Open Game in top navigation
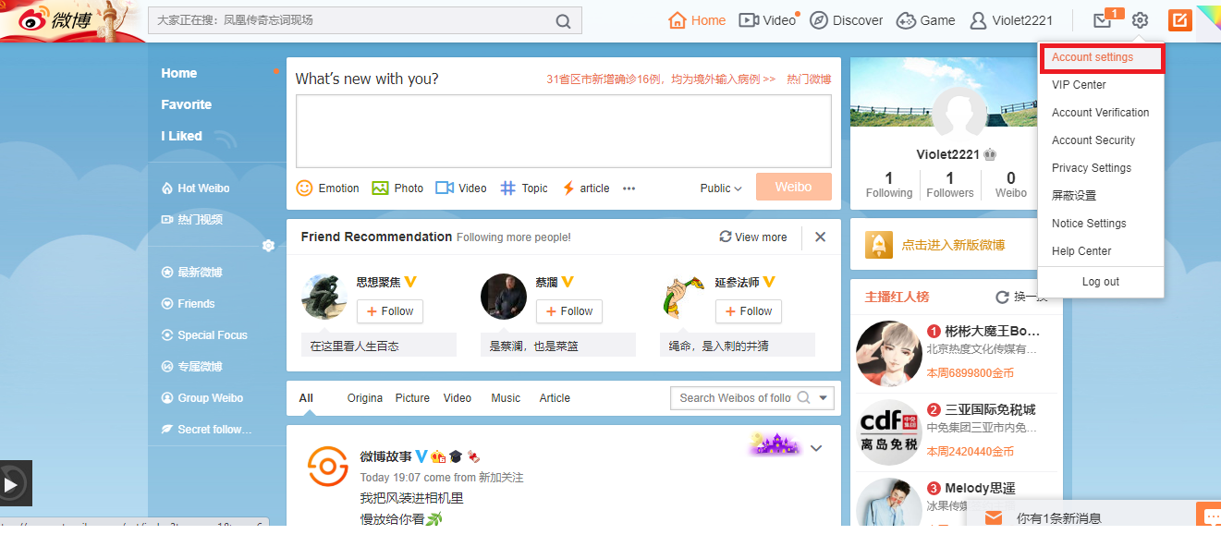 (x=925, y=20)
